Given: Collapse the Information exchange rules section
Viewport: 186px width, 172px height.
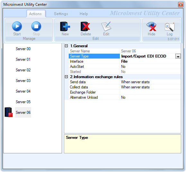Looking at the screenshot, I should [x=66, y=77].
